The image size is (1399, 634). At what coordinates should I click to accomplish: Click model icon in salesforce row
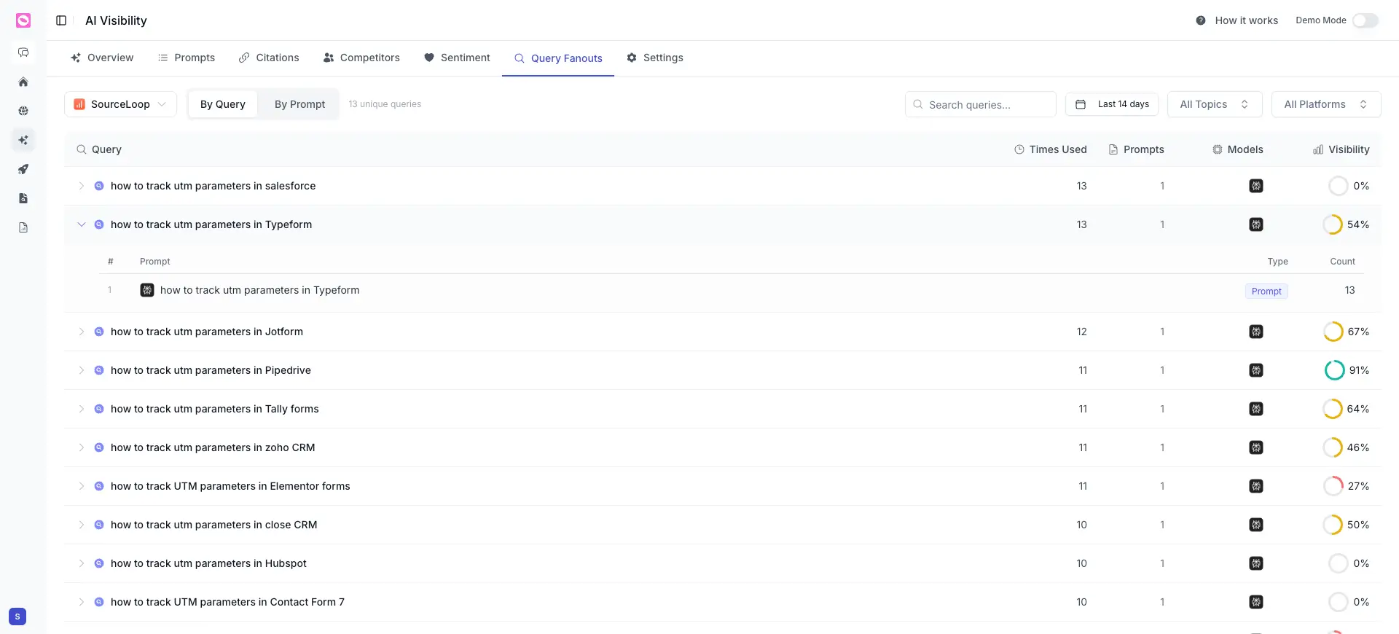point(1256,186)
